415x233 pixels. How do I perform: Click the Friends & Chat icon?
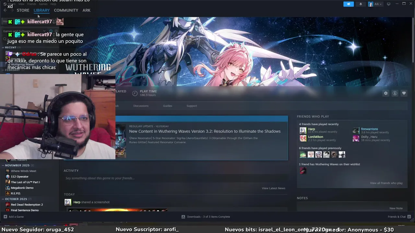409,217
